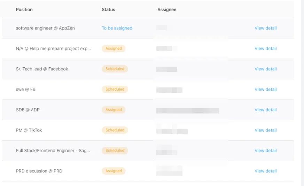The width and height of the screenshot is (304, 186).
Task: View detail of Sr. Tech lead @ Facebook
Action: pyautogui.click(x=265, y=69)
